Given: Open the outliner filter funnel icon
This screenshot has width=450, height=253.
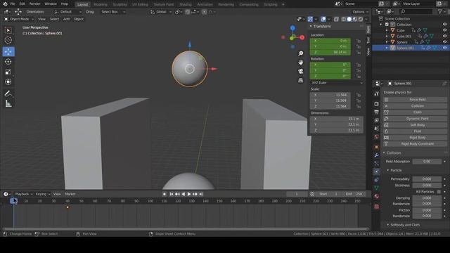Looking at the screenshot, I should 440,11.
